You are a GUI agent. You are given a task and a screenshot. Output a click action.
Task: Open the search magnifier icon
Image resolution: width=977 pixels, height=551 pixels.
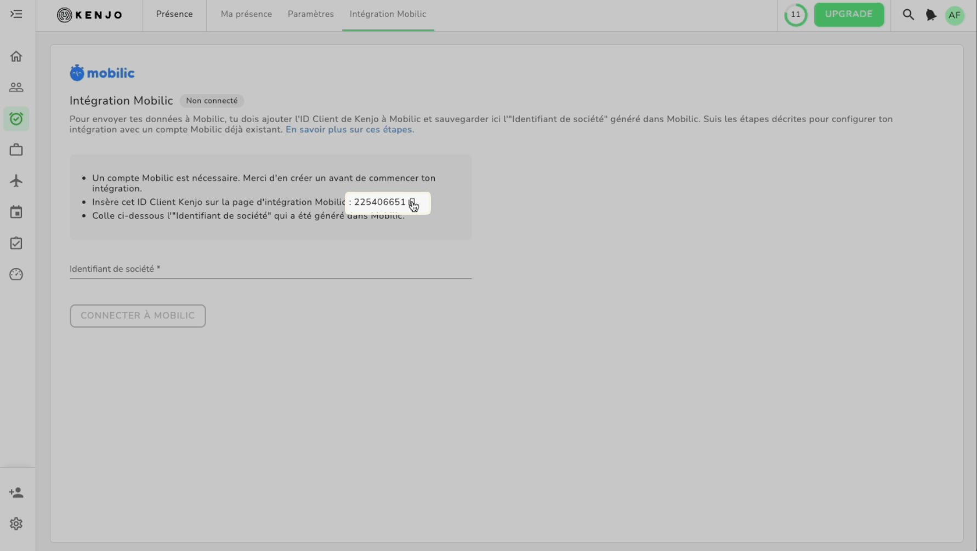[908, 15]
